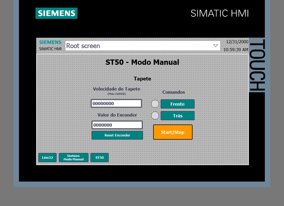The height and width of the screenshot is (206, 284).
Task: Click the small Siemens logo in HMI header
Action: point(50,42)
